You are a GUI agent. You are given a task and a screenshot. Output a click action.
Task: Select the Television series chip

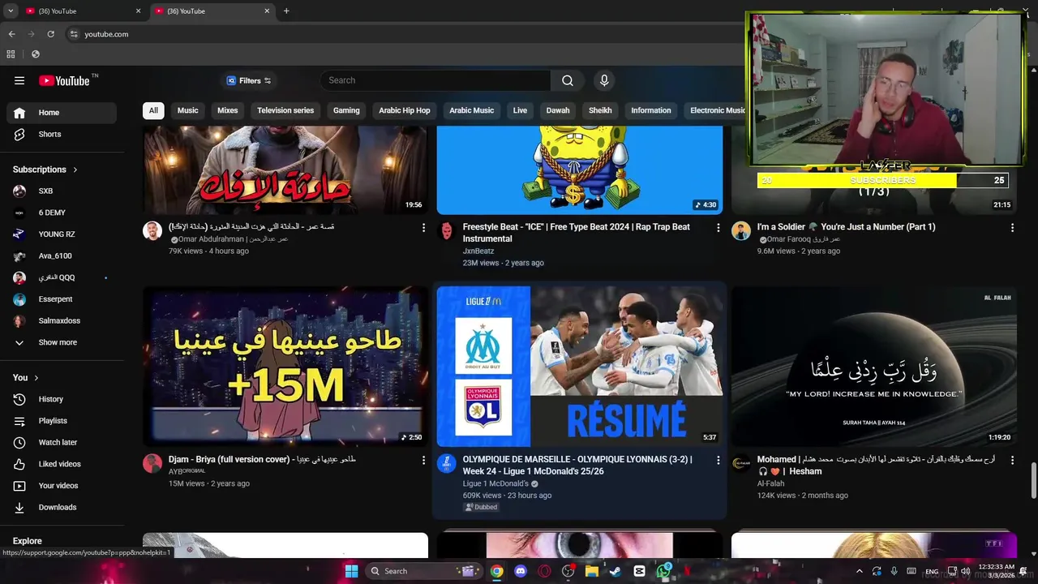(285, 110)
